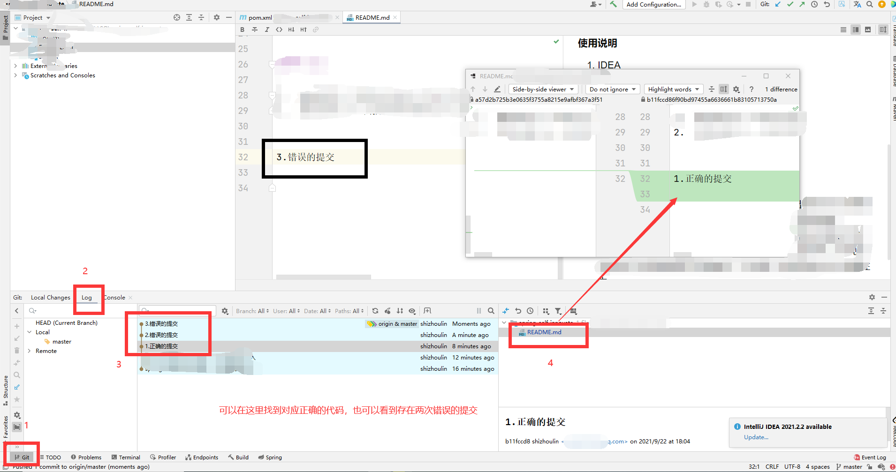896x472 pixels.
Task: Toggle the file read-only lock in status bar
Action: pyautogui.click(x=870, y=467)
